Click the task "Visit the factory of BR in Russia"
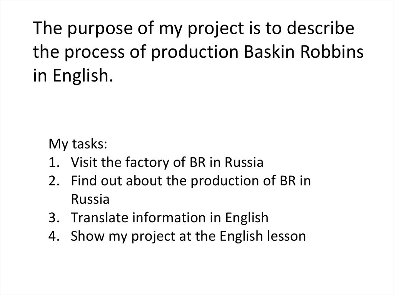Screen dimensions: 394x295 click(167, 163)
